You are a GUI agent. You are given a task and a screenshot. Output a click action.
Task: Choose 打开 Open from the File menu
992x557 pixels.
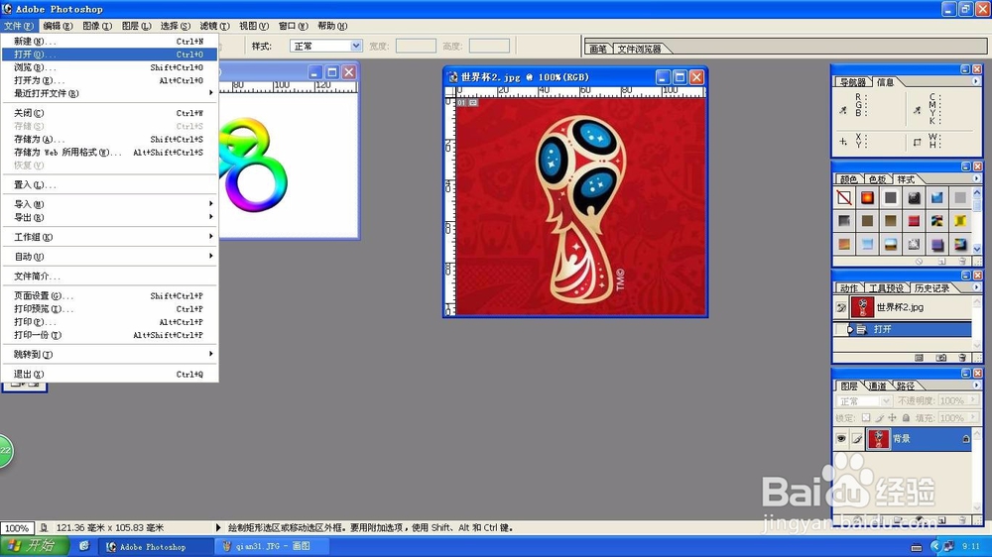click(109, 55)
